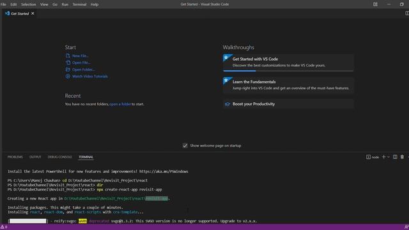Close the Get Started tab
Screen dimensions: 409x230
(x=33, y=13)
